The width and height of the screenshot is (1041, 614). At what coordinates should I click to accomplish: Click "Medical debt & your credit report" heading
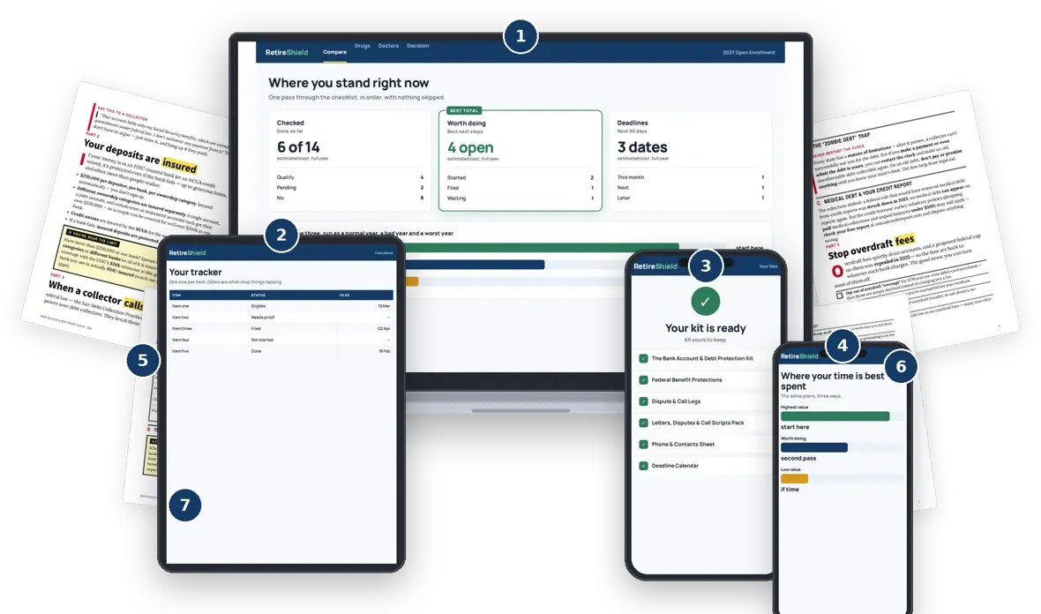[868, 191]
